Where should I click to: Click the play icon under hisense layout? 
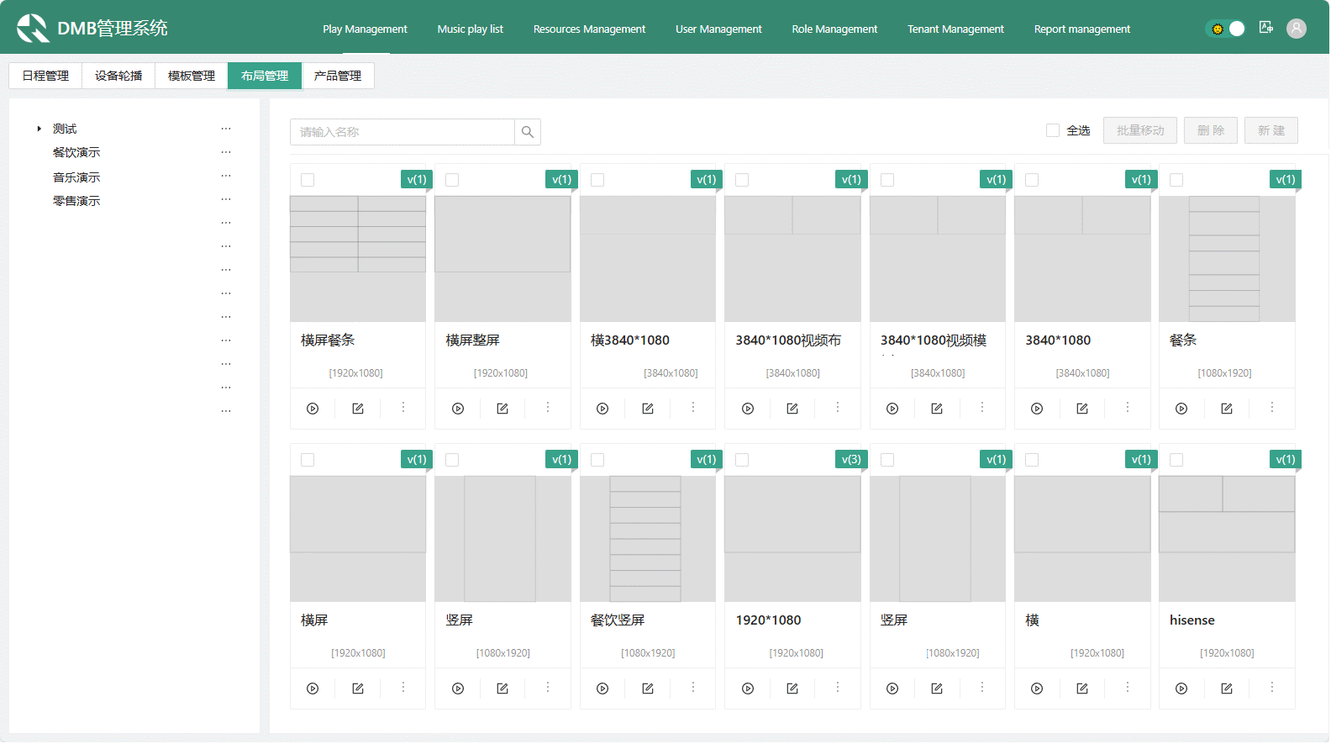click(x=1181, y=689)
